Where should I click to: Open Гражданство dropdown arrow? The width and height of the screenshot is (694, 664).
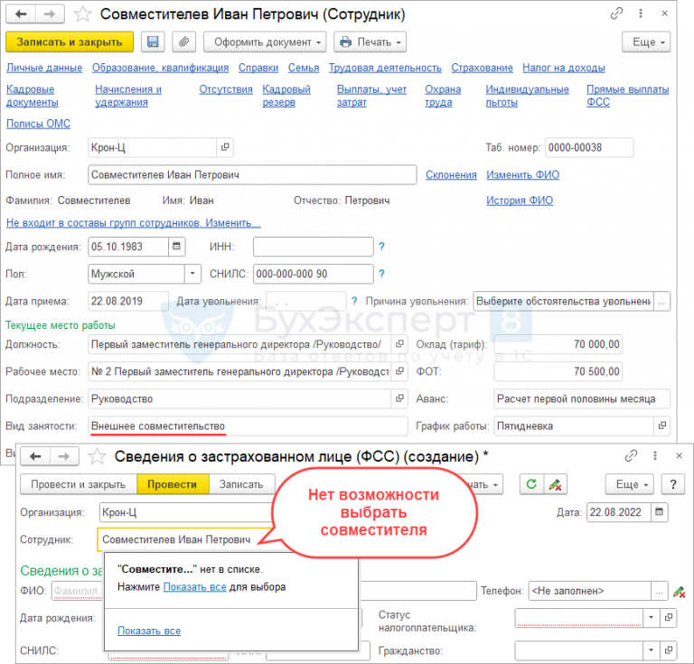pos(650,650)
